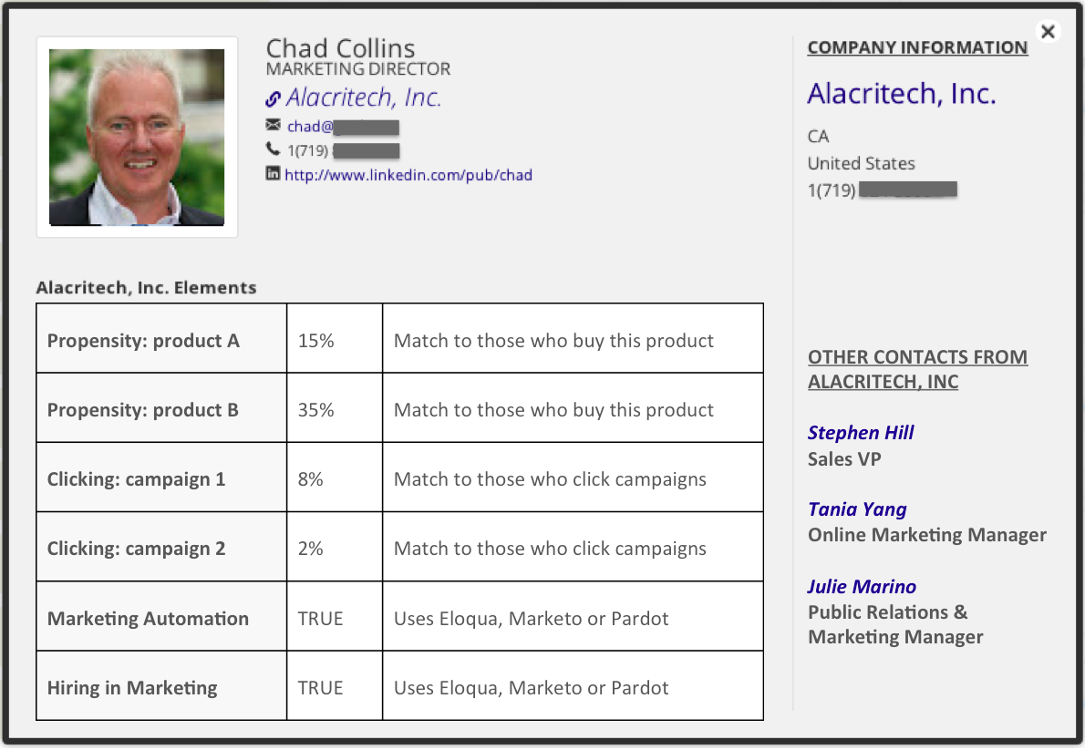Open the Alacritech, Inc. company link
This screenshot has width=1085, height=750.
click(x=365, y=97)
